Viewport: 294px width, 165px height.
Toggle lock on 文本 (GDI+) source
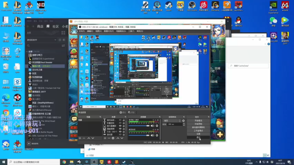pos(123,132)
